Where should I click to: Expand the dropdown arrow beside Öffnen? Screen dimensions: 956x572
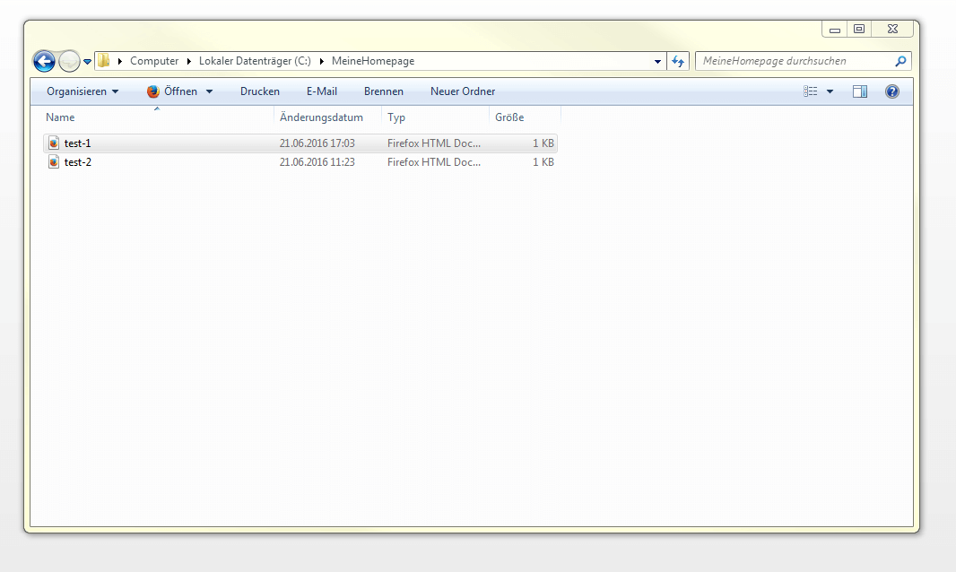209,91
